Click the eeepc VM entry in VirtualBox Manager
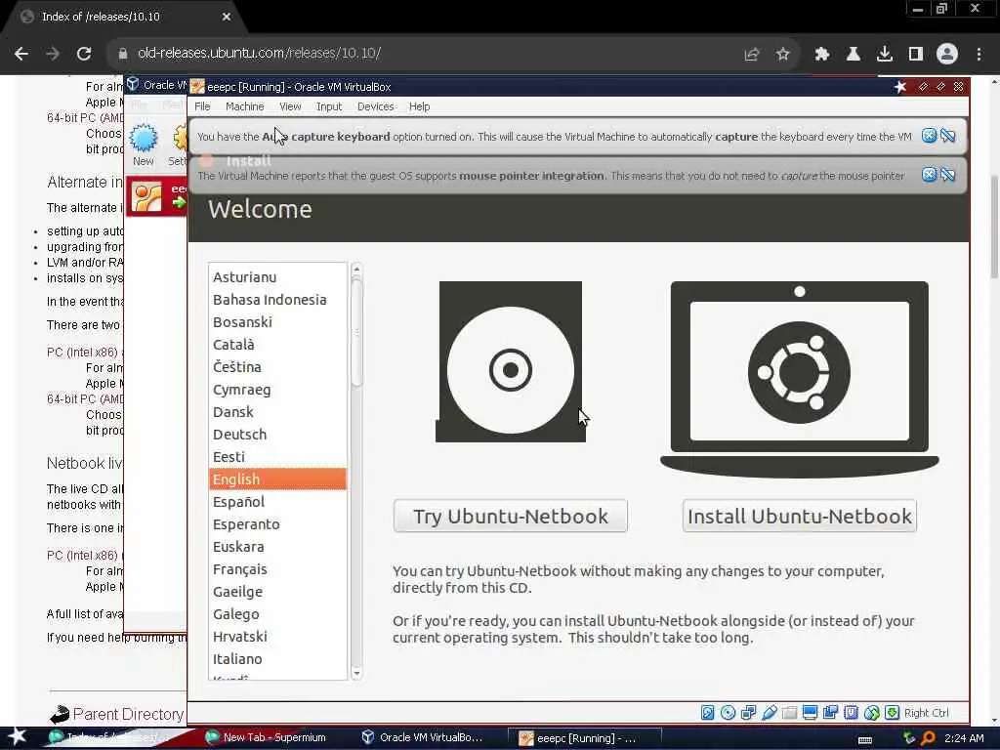The image size is (1000, 750). tap(157, 197)
